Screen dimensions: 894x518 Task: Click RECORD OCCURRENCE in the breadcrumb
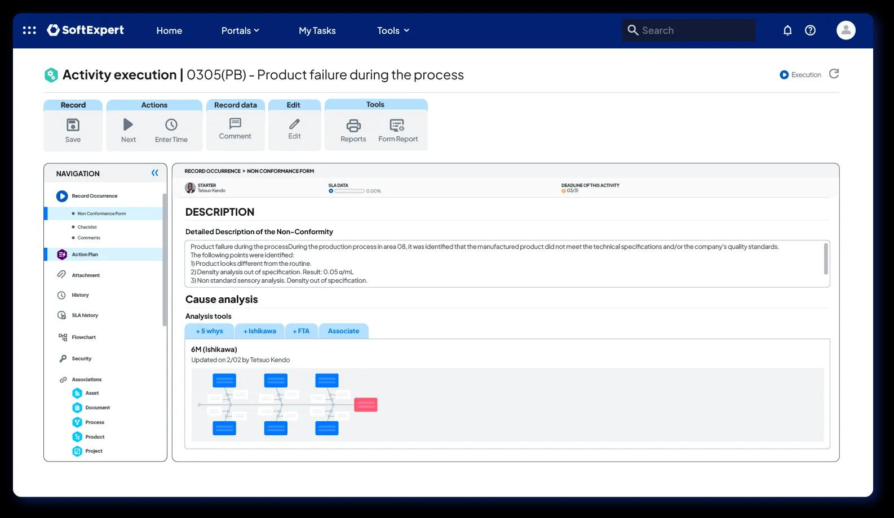tap(213, 171)
